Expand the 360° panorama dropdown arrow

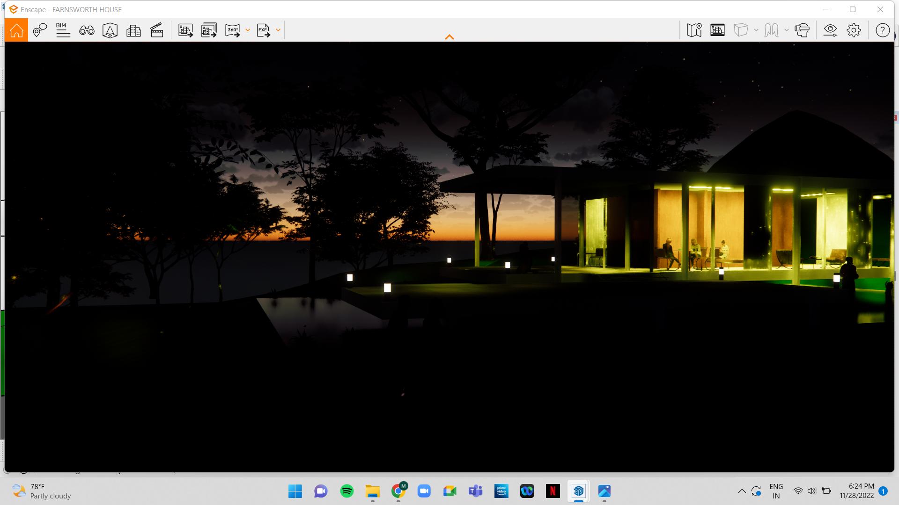coord(248,30)
